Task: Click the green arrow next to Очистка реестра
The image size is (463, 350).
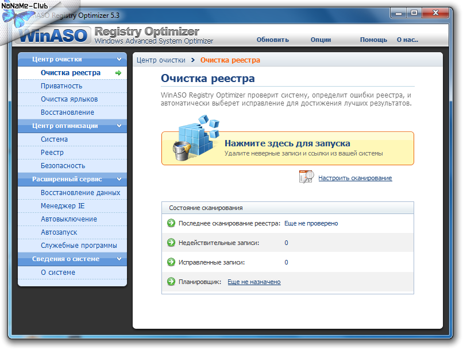Action: 118,73
